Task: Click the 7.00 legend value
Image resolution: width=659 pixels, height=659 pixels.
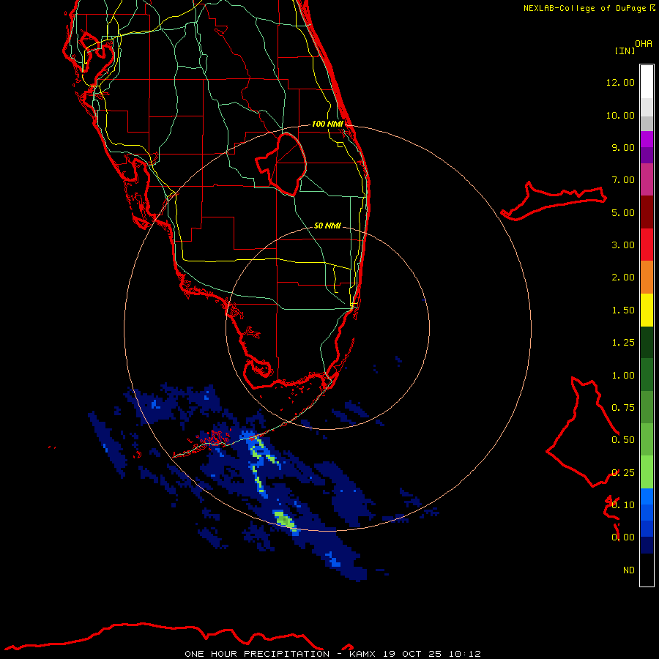Action: (x=623, y=180)
